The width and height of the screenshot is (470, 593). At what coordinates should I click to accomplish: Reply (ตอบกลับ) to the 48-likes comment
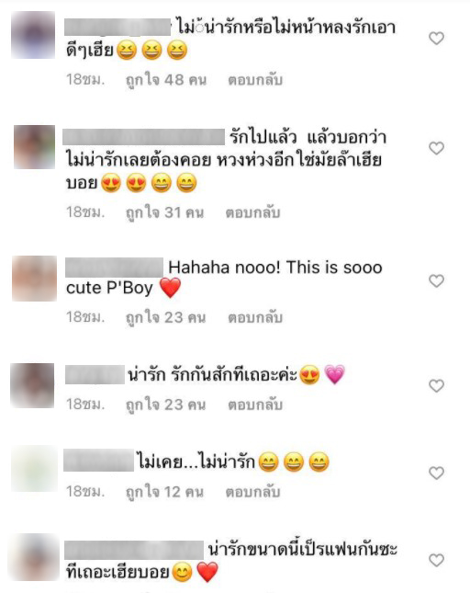(x=255, y=80)
